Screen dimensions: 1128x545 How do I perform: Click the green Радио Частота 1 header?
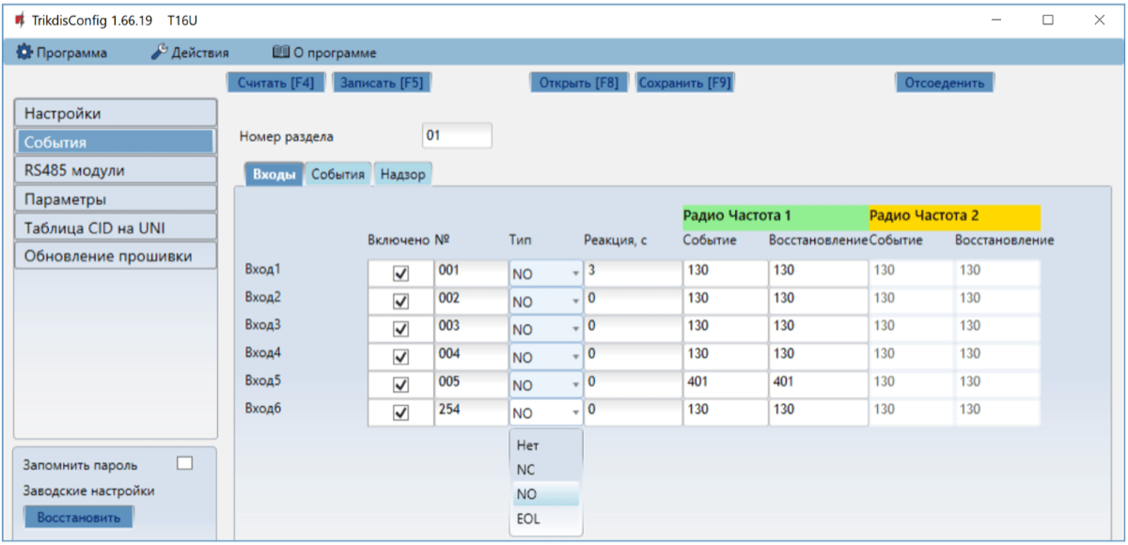click(x=775, y=216)
